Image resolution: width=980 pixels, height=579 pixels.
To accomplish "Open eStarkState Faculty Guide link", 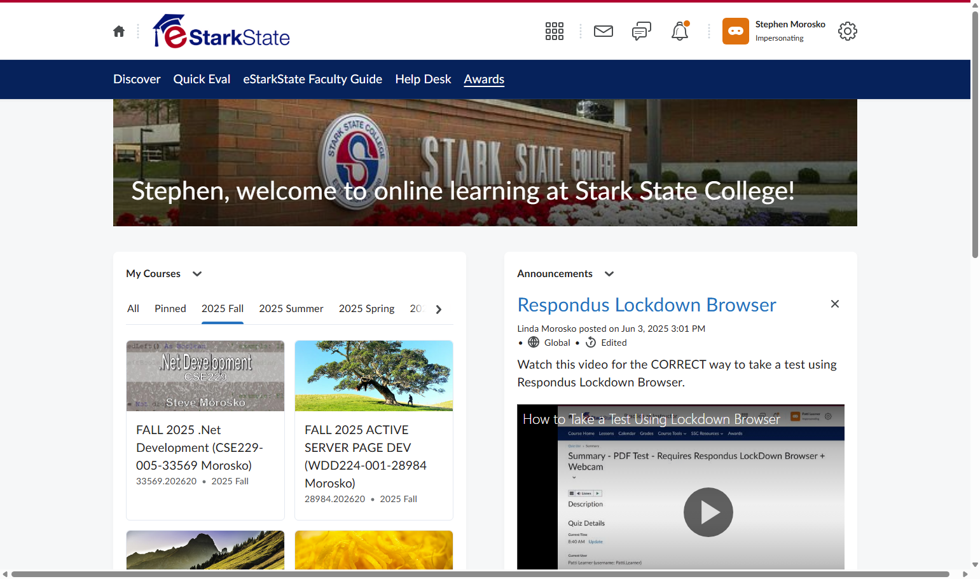I will [x=313, y=79].
